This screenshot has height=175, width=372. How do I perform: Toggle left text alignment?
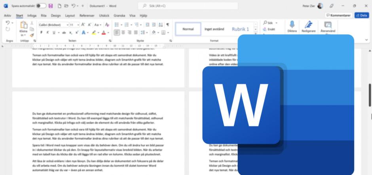(x=117, y=32)
